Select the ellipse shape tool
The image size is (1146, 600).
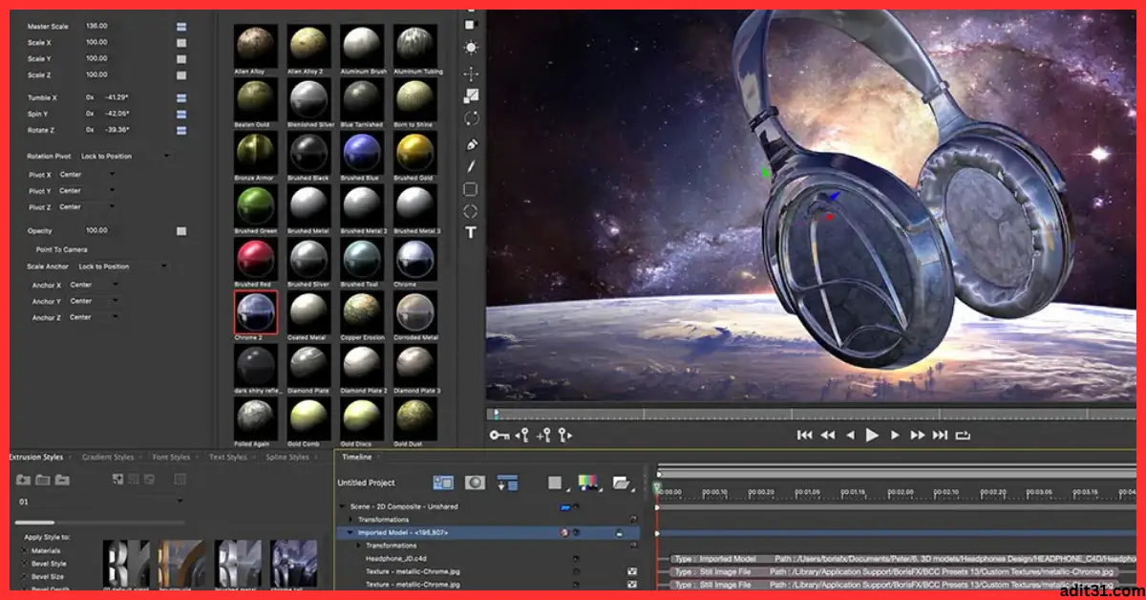(x=471, y=211)
